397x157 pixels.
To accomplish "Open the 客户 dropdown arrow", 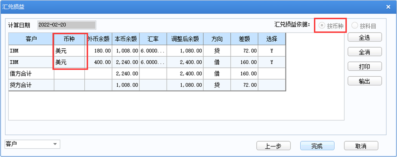I will tap(55, 145).
